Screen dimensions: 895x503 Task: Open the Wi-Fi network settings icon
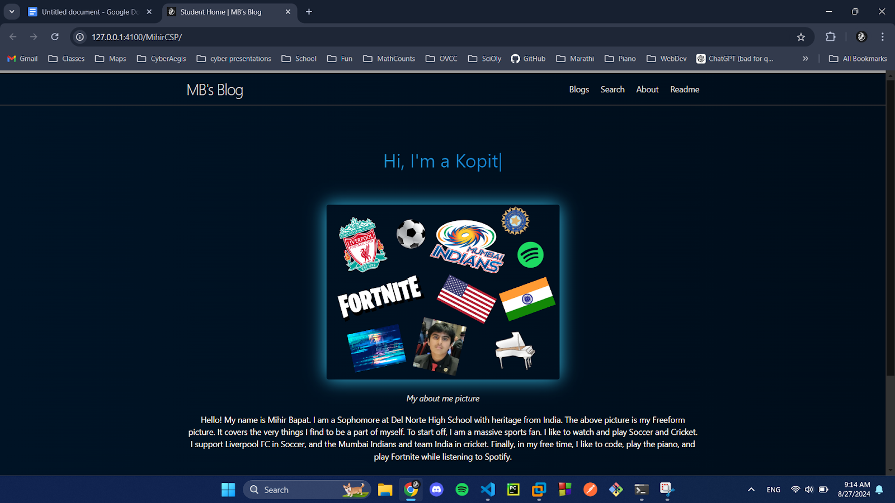pyautogui.click(x=795, y=490)
